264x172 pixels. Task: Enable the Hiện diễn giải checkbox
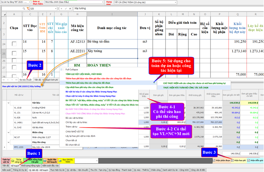coord(249,161)
